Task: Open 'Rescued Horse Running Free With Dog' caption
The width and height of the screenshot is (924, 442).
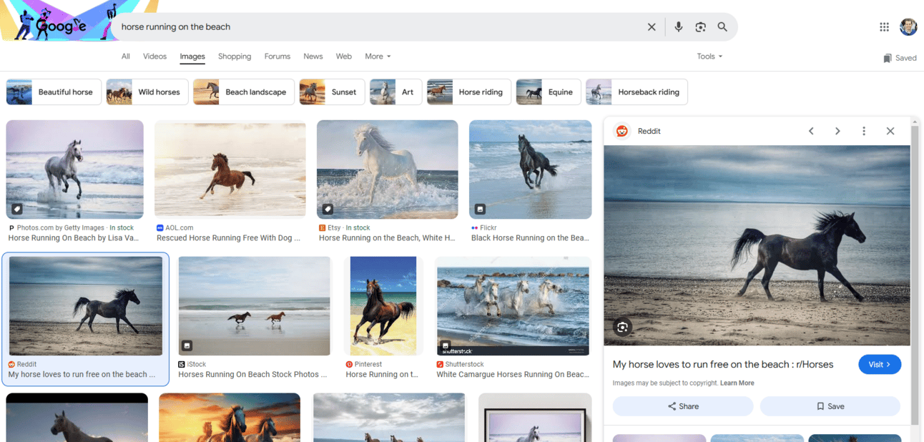Action: click(229, 238)
